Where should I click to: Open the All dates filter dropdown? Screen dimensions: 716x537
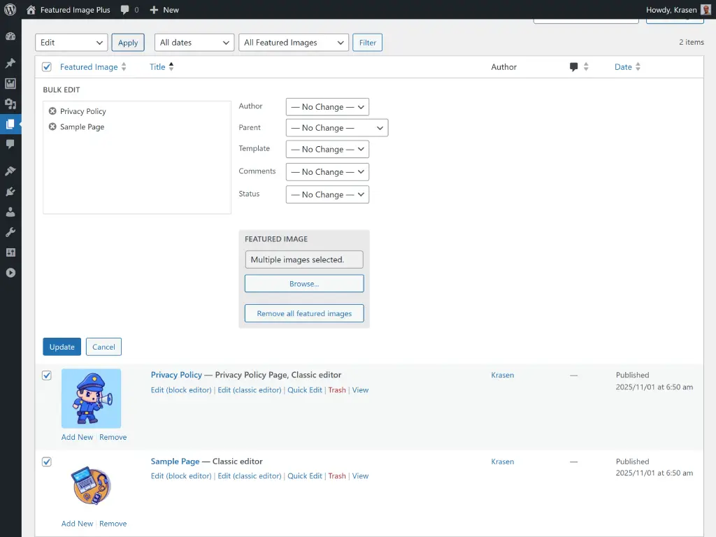[194, 42]
